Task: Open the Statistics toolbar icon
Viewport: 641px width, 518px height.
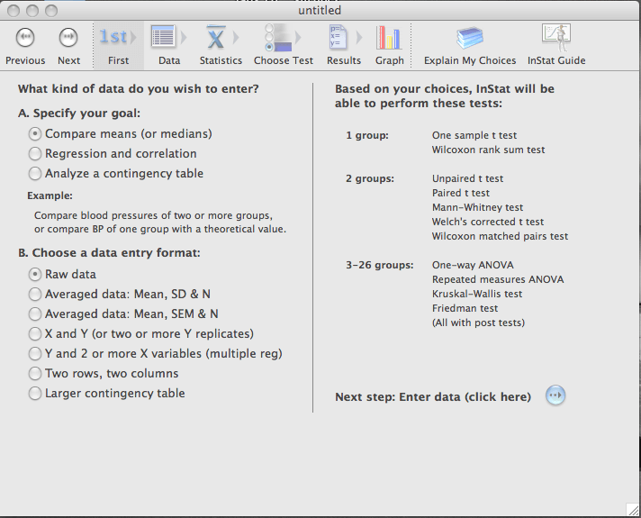Action: tap(216, 38)
